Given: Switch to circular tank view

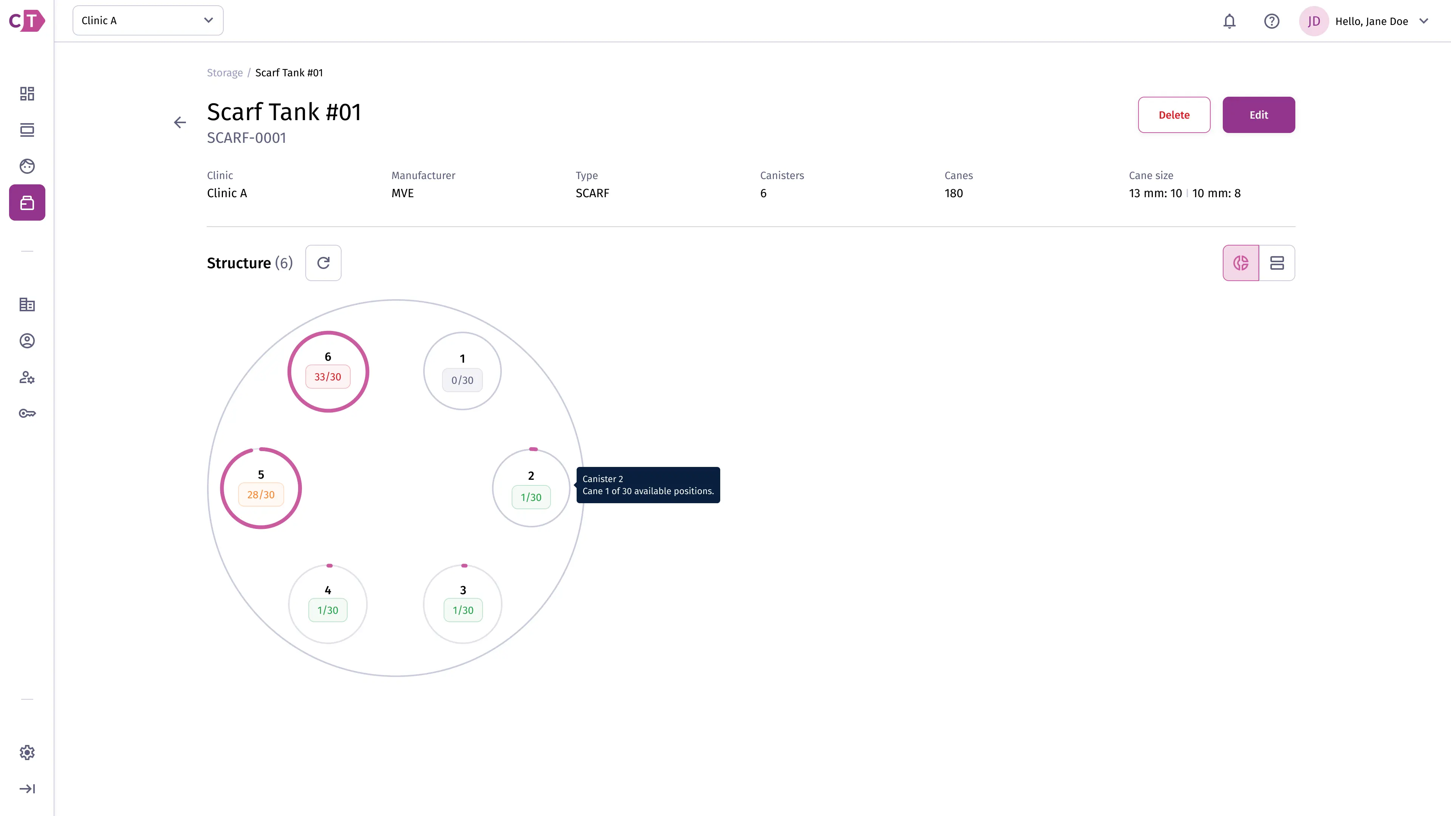Looking at the screenshot, I should point(1240,263).
